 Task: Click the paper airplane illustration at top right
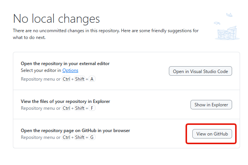click(229, 15)
